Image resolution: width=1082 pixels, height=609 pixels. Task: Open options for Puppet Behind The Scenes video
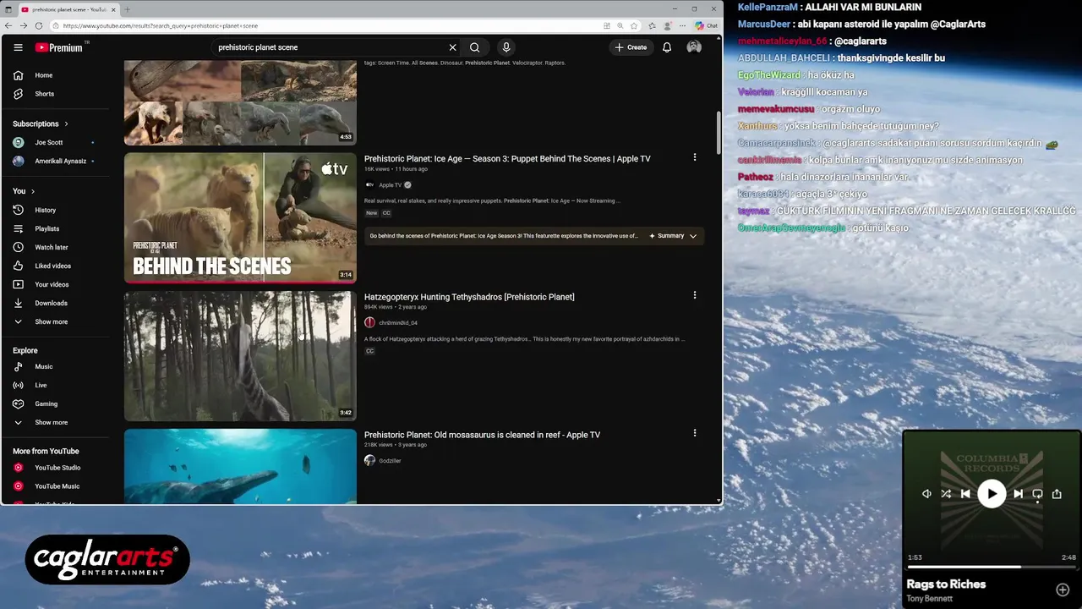[x=695, y=157]
